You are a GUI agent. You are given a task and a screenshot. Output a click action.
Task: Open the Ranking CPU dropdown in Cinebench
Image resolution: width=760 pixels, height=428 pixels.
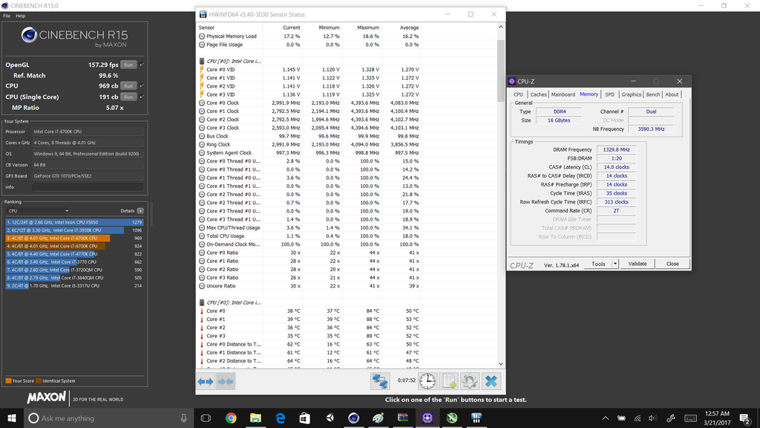coord(39,210)
